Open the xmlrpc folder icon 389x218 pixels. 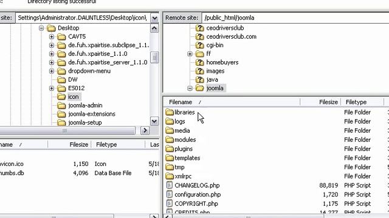pyautogui.click(x=170, y=176)
